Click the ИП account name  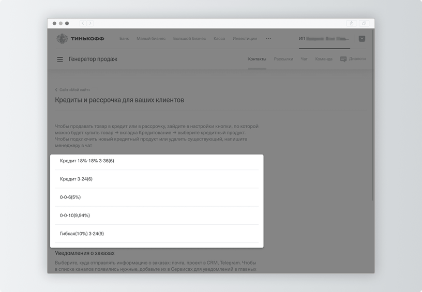pos(324,38)
